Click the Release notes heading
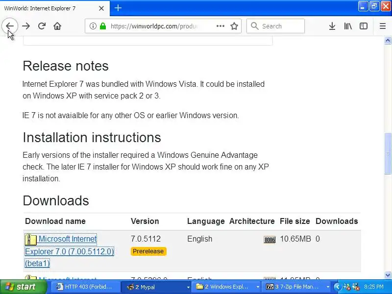The image size is (392, 294). point(66,66)
